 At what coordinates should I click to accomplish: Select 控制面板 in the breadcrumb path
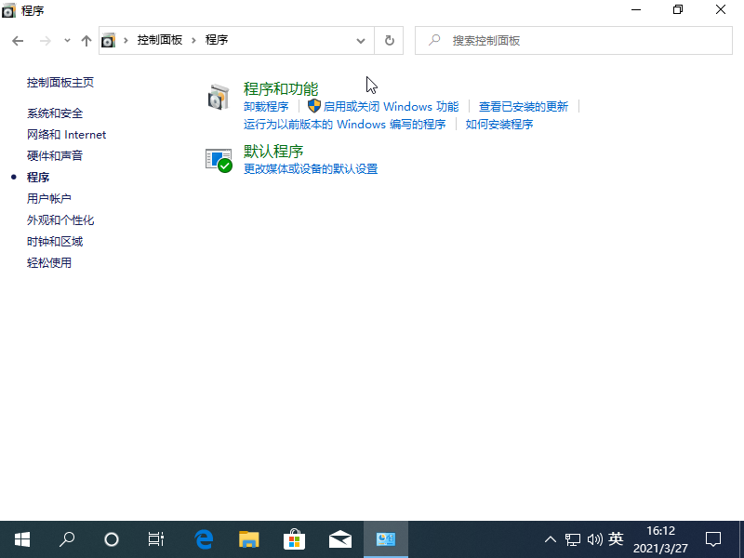pos(152,40)
